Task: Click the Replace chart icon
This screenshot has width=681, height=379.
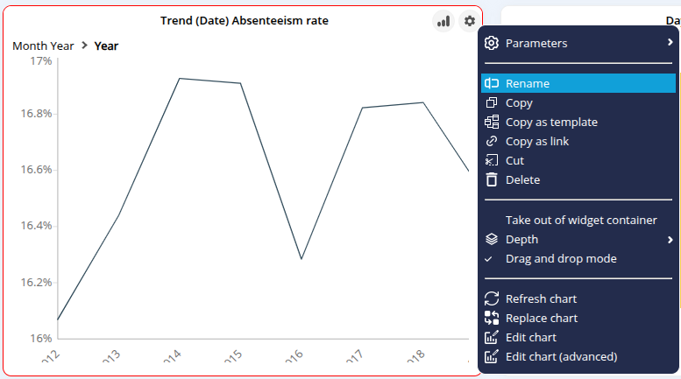Action: click(x=492, y=318)
